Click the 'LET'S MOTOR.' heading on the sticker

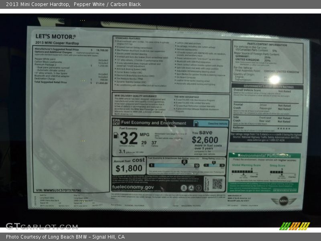coord(55,37)
